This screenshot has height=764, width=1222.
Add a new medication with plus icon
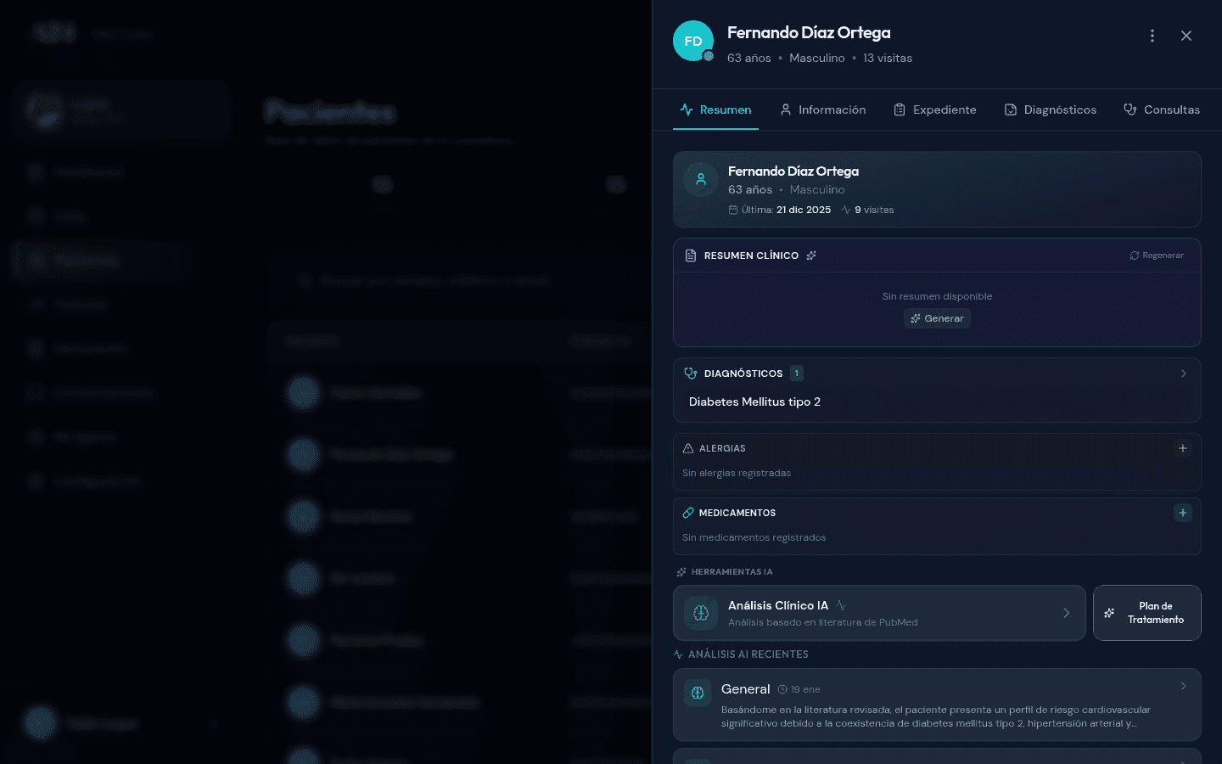coord(1183,513)
